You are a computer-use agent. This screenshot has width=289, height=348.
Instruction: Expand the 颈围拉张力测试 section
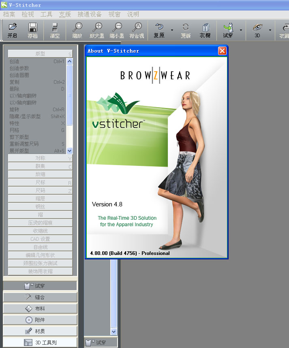(40, 263)
